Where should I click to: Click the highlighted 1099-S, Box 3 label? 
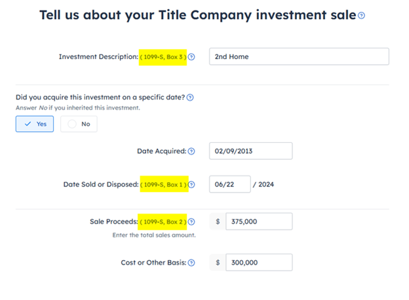(163, 57)
